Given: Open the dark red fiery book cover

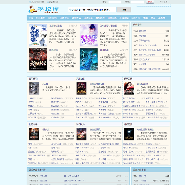Looking at the screenshot, I should [38, 59].
